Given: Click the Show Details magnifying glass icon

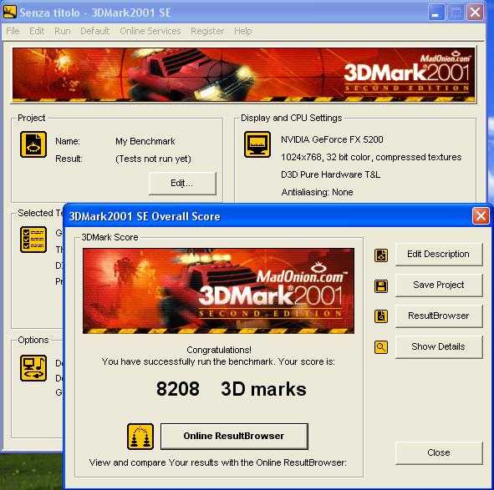Looking at the screenshot, I should (x=381, y=347).
